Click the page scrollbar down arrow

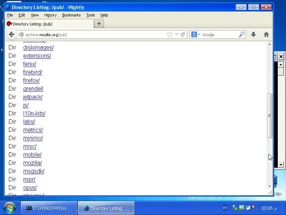(x=270, y=186)
